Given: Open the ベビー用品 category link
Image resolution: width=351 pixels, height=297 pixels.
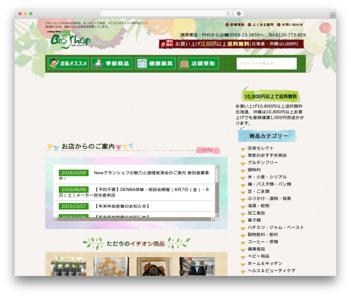Looking at the screenshot, I should [258, 256].
